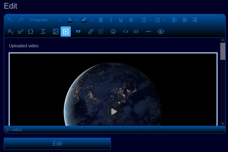Toggle bold formatting

pos(100,20)
